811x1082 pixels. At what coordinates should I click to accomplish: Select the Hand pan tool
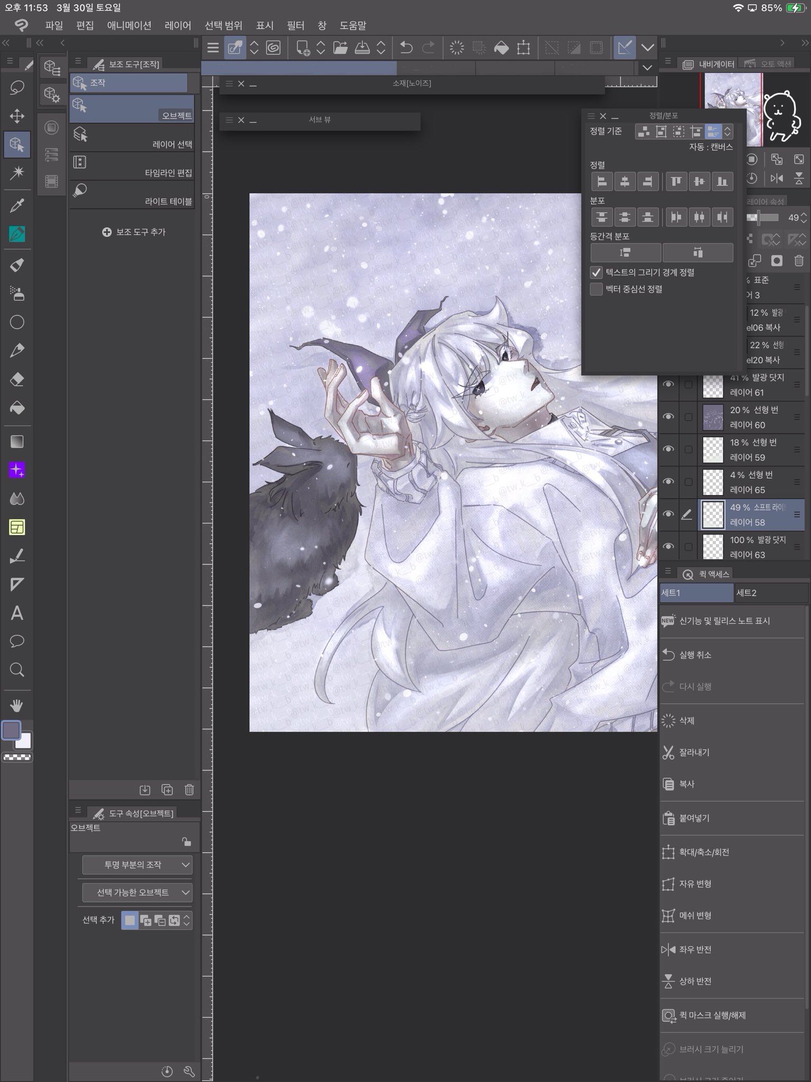click(17, 705)
